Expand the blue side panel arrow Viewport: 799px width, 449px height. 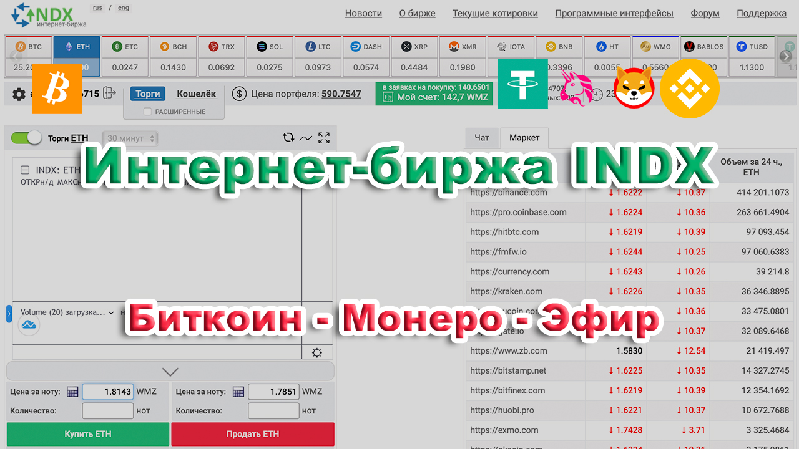(x=9, y=314)
